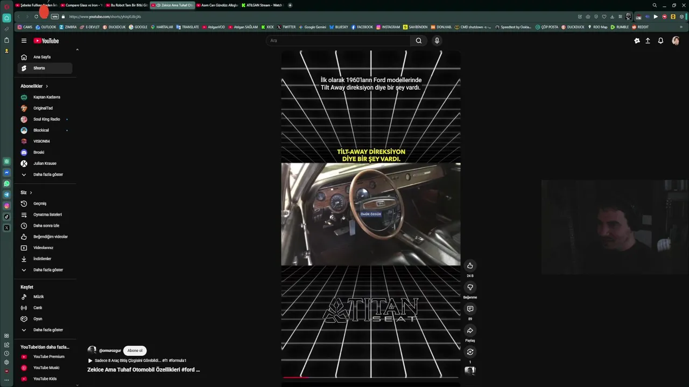The height and width of the screenshot is (387, 689).
Task: Open YouTube Music
Action: (x=45, y=368)
